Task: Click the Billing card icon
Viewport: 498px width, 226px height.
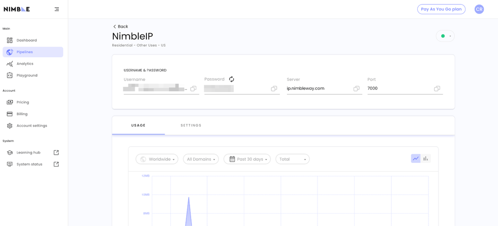Action: coord(10,114)
